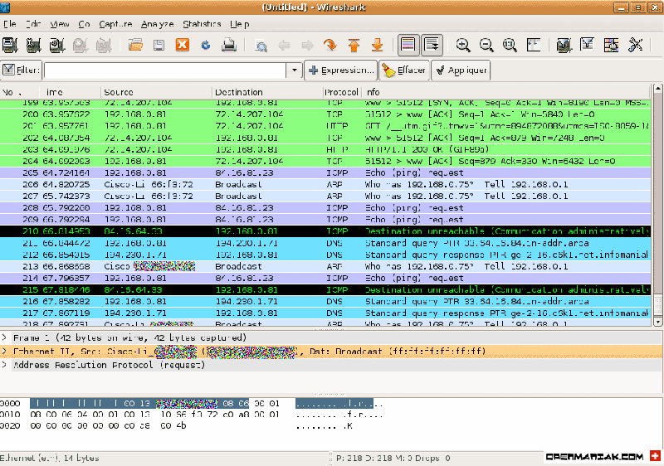The width and height of the screenshot is (664, 466).
Task: Open the Help menu
Action: click(240, 24)
